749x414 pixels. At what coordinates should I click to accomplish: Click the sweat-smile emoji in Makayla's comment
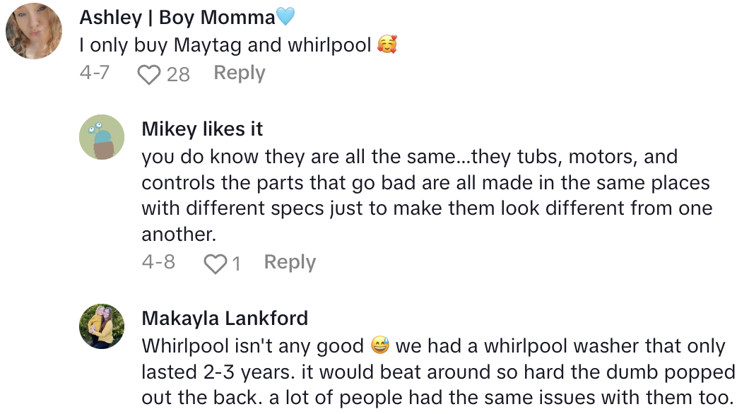point(380,346)
